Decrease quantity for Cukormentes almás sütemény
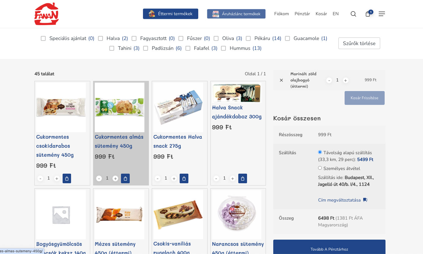 coord(99,178)
